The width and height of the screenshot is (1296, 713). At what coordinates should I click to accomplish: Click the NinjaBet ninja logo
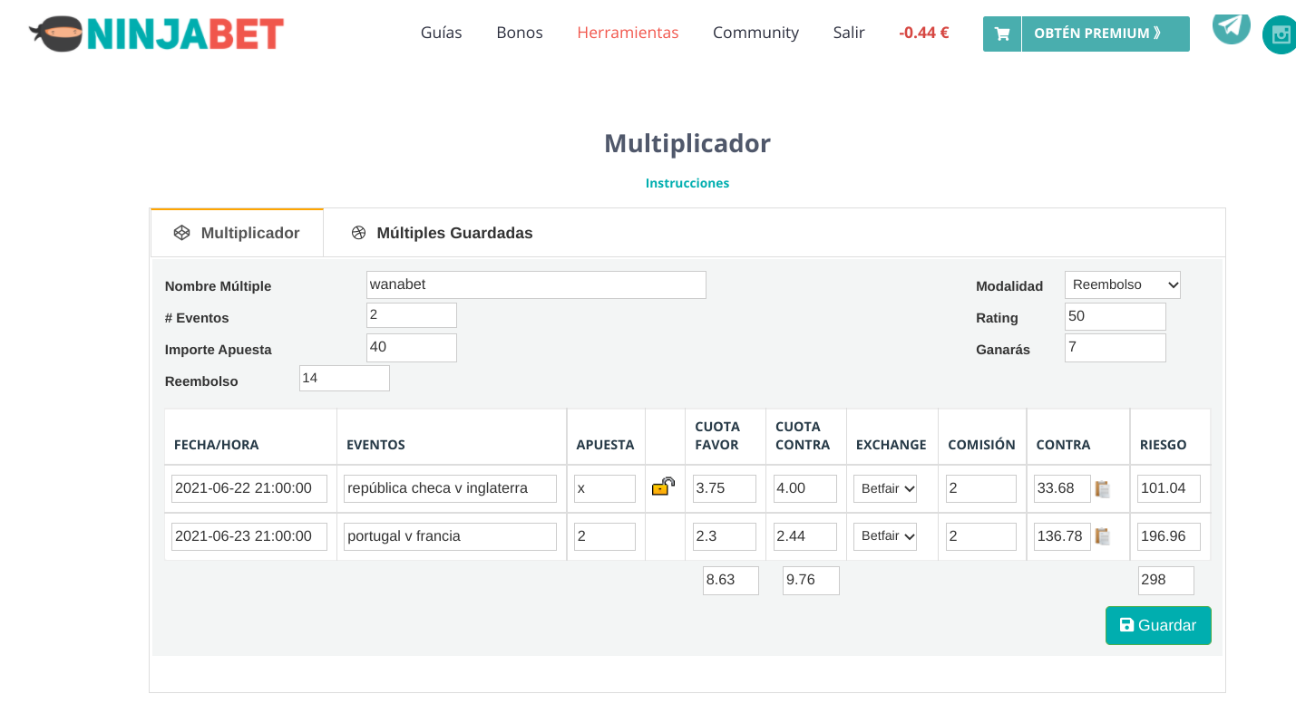tap(156, 34)
